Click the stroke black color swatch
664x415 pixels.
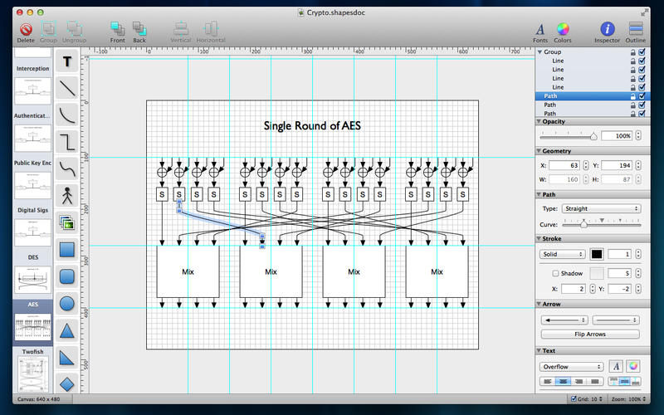[x=597, y=254]
